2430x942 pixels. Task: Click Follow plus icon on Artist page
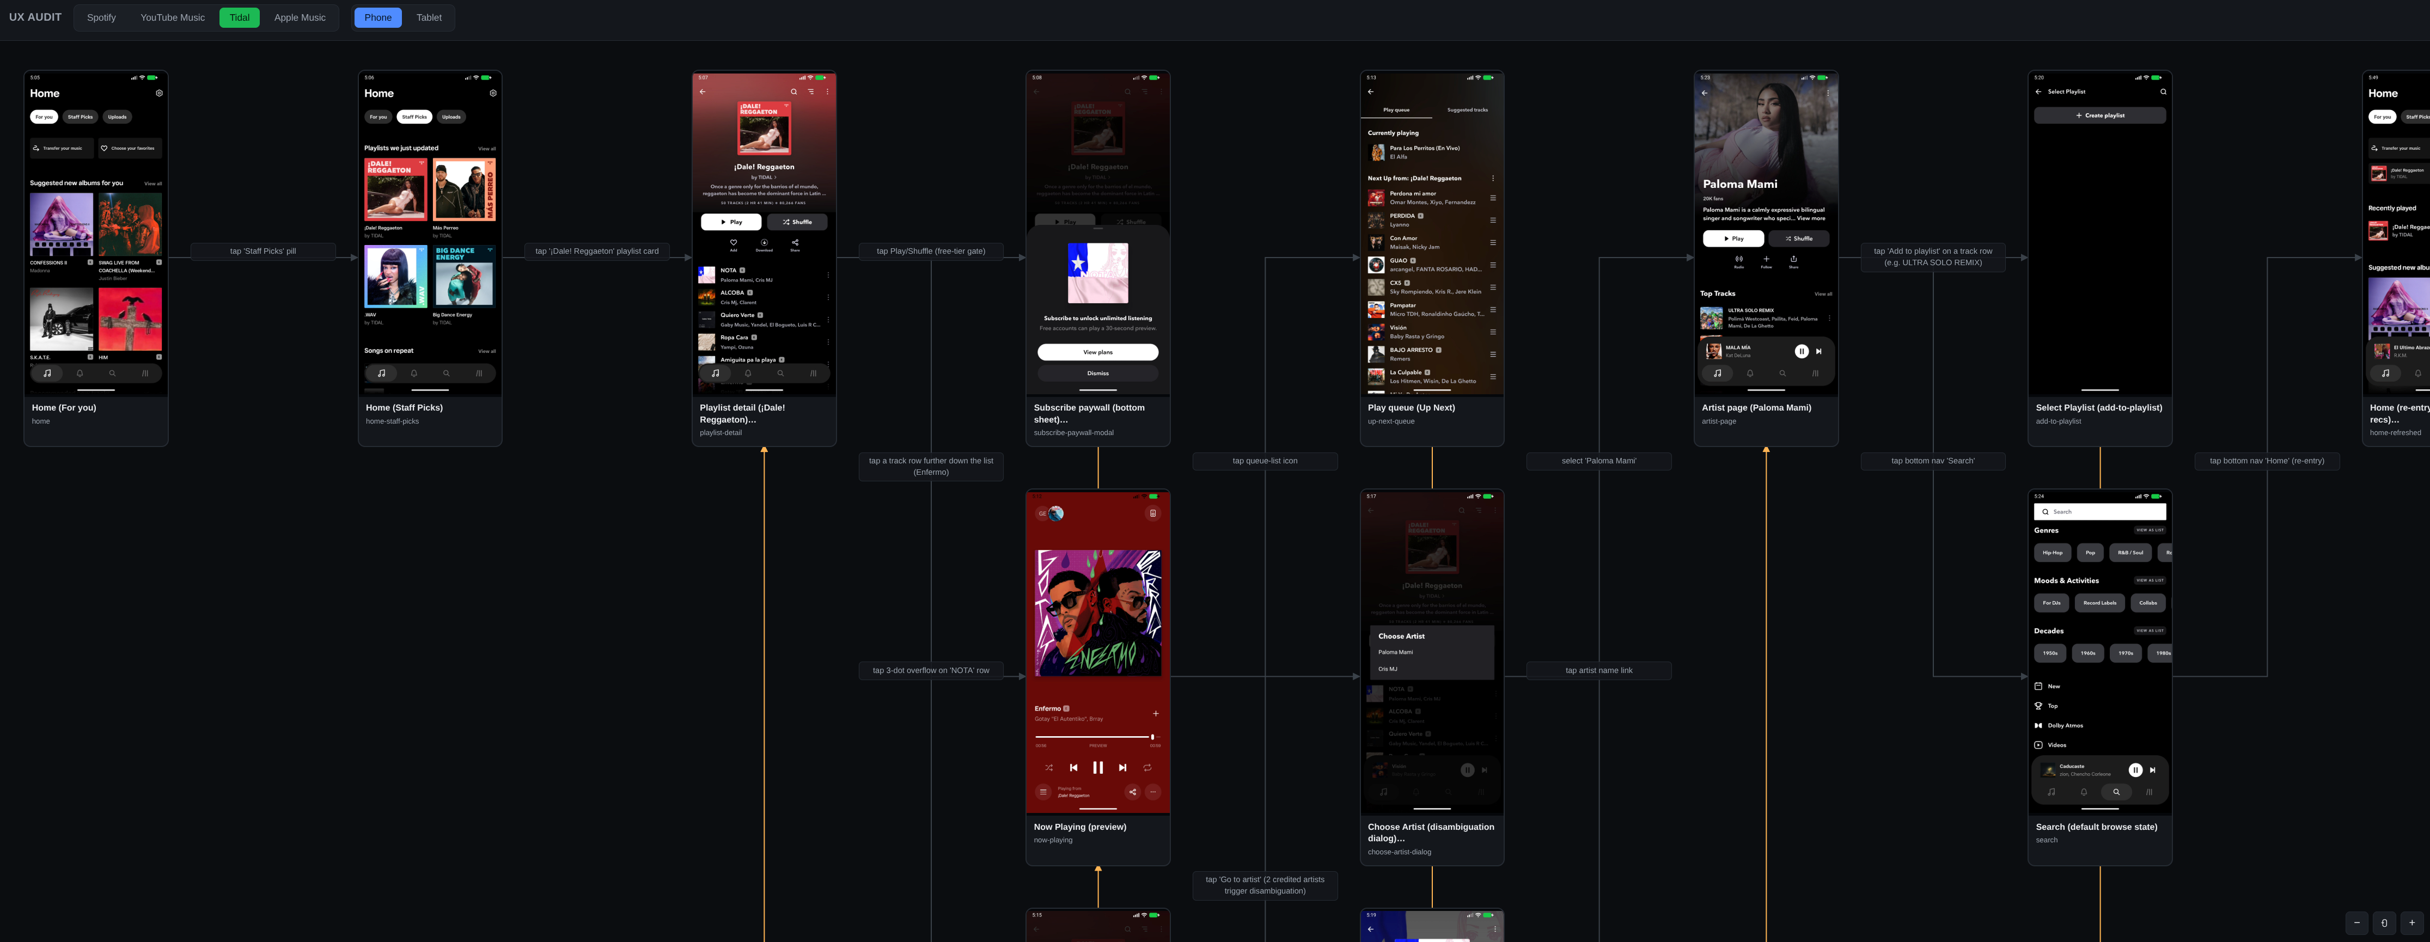click(1766, 260)
